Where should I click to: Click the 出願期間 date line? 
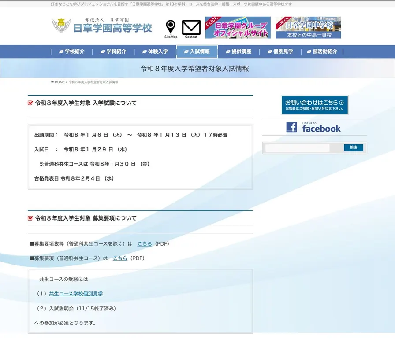pyautogui.click(x=131, y=135)
